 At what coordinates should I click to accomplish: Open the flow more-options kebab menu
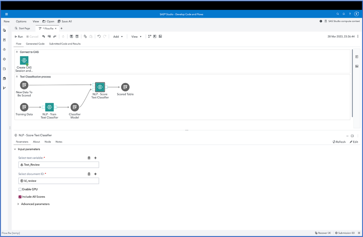pyautogui.click(x=358, y=36)
